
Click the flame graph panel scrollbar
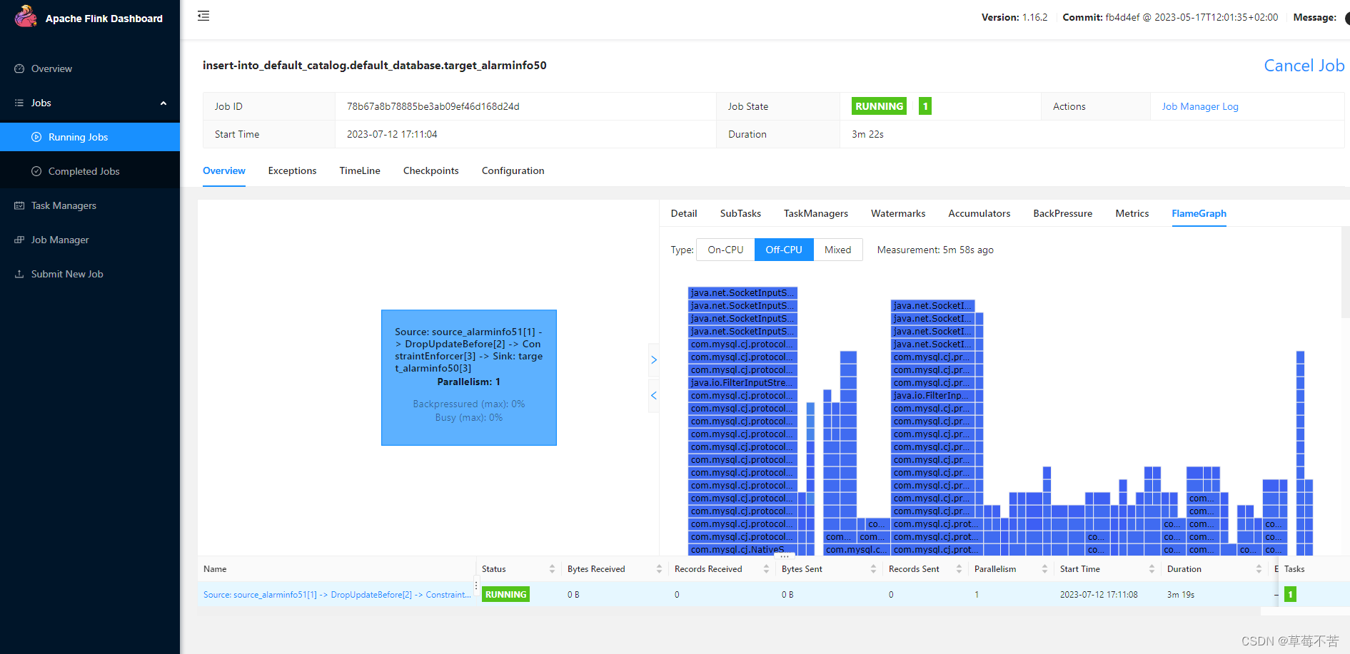tap(1346, 271)
